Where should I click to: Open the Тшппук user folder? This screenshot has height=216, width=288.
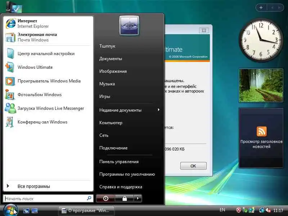(x=107, y=46)
